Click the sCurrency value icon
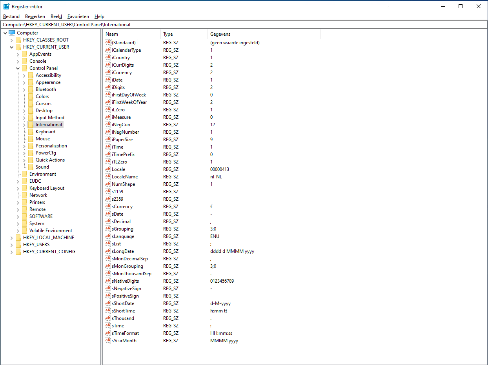488x365 pixels. coord(108,206)
